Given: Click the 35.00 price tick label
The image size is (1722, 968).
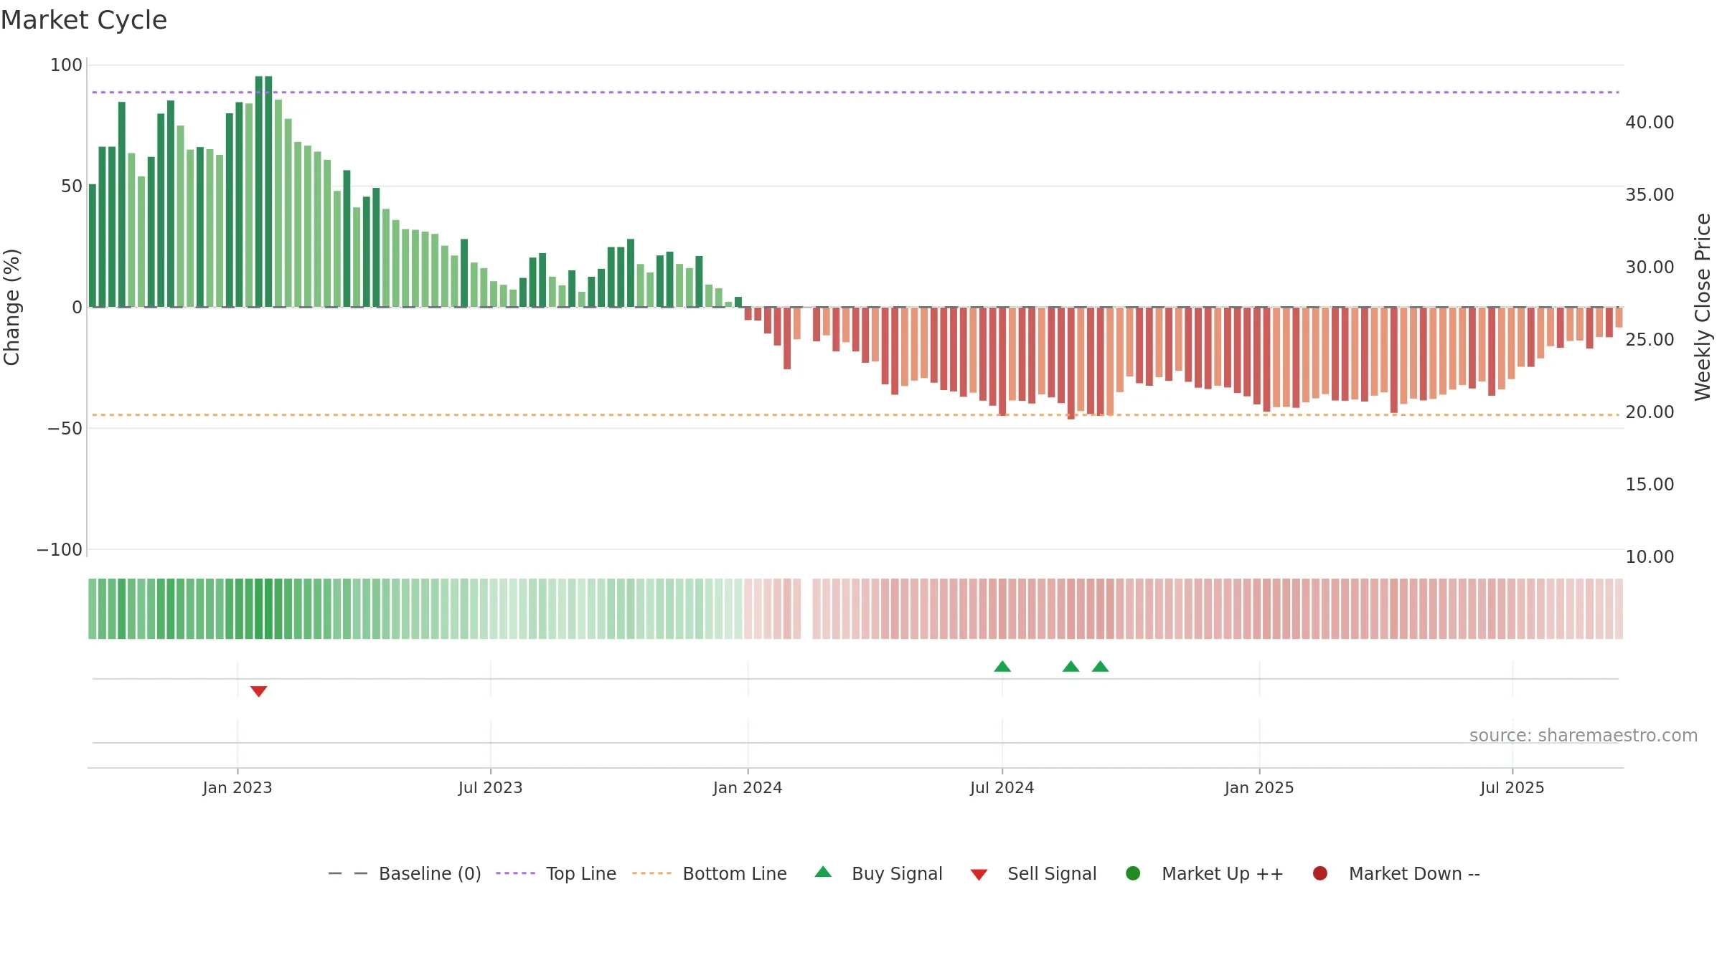Looking at the screenshot, I should [x=1650, y=195].
